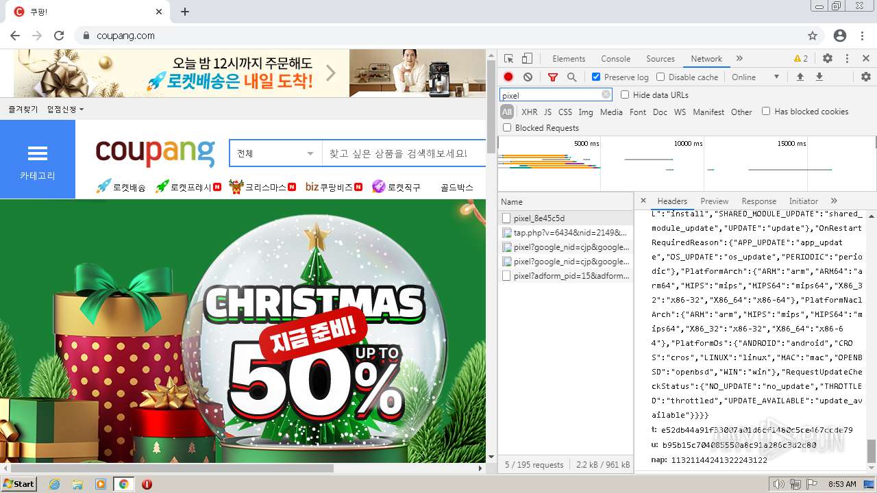Select pixel?adform_pid request row
877x493 pixels.
coord(566,276)
